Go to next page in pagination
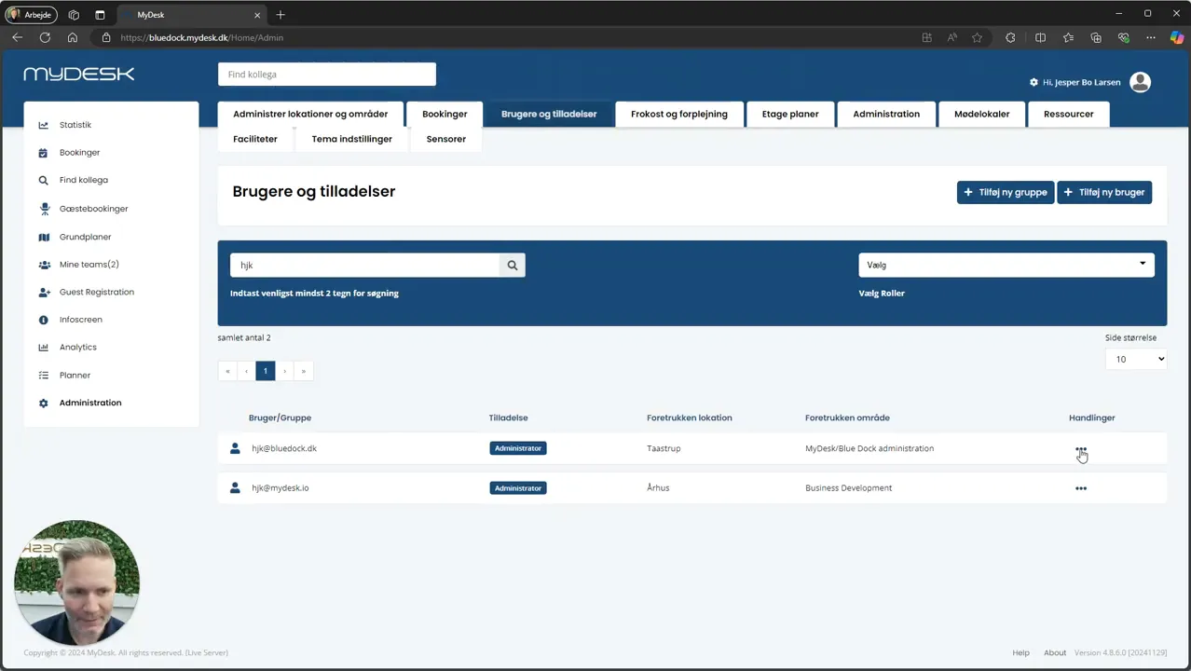 [x=284, y=371]
